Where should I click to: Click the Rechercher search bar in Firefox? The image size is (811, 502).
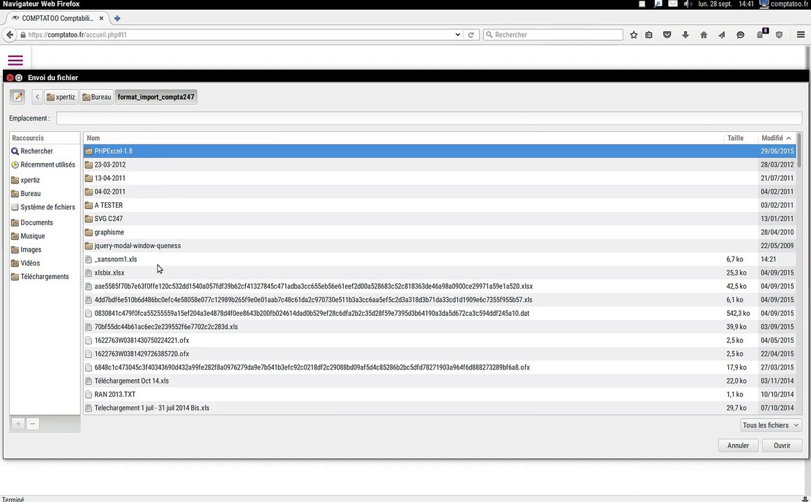click(553, 35)
